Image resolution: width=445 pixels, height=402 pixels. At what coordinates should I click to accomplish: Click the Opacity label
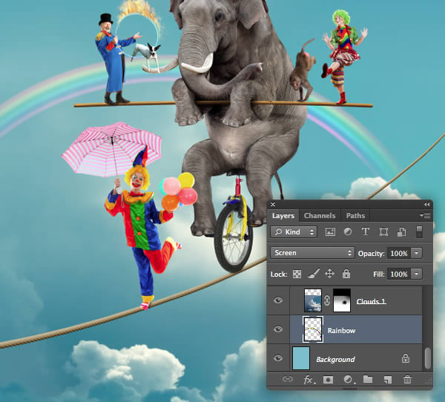click(x=372, y=253)
